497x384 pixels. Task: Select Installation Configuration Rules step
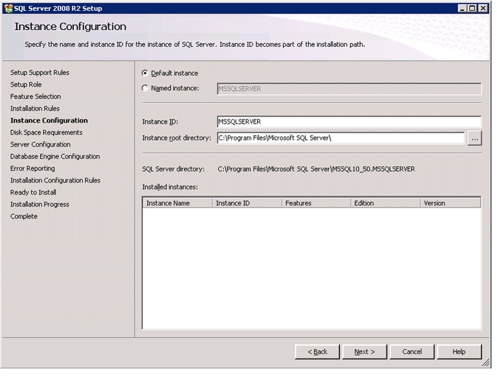pos(55,181)
